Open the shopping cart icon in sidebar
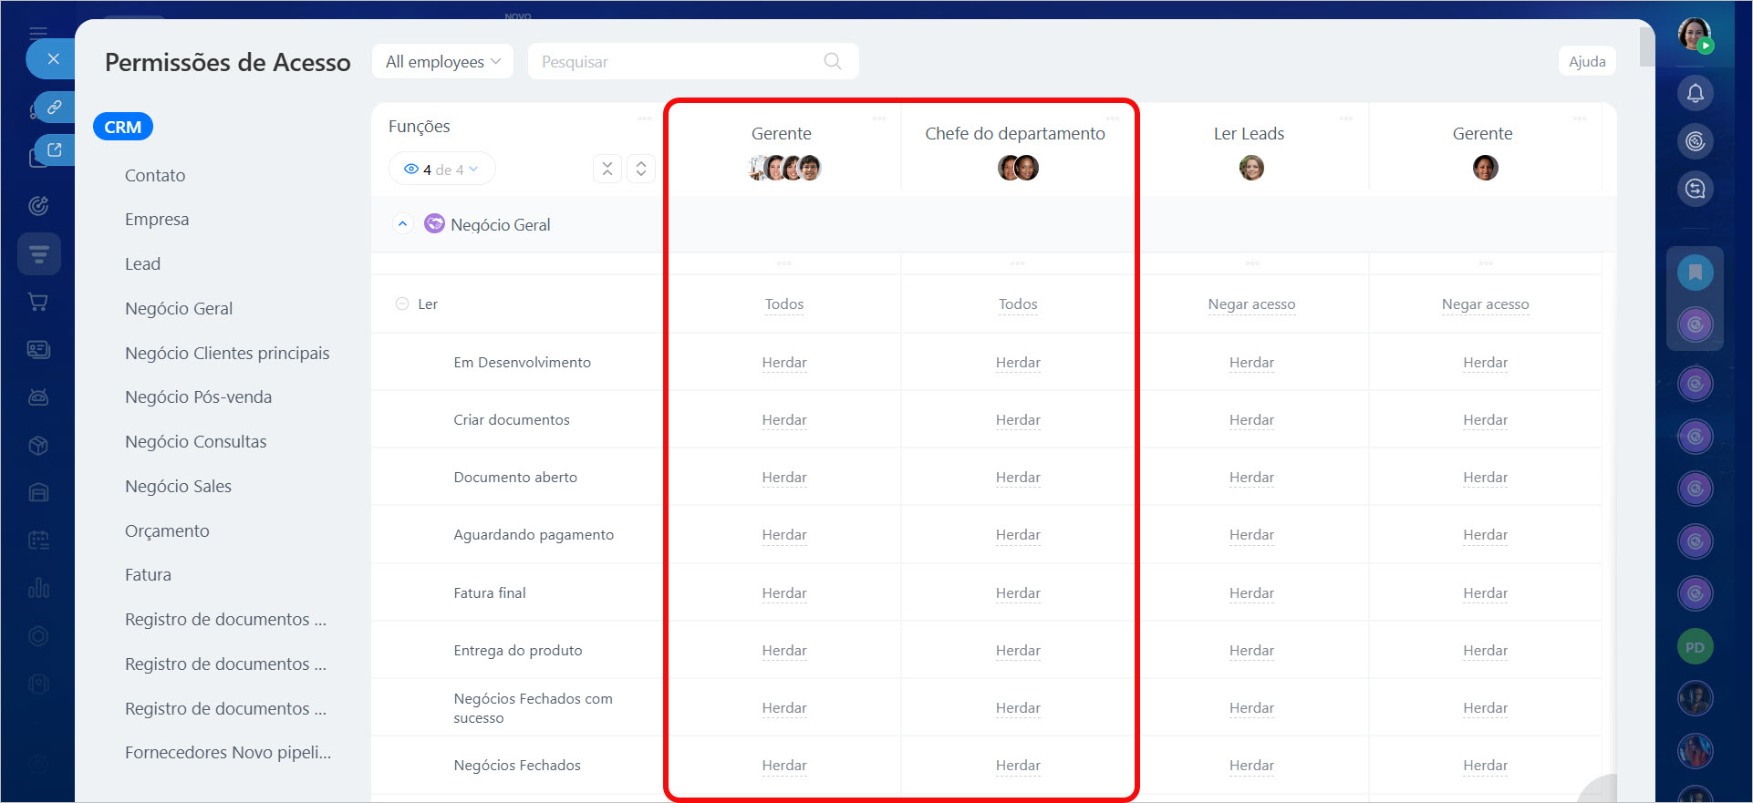The image size is (1753, 803). (38, 302)
